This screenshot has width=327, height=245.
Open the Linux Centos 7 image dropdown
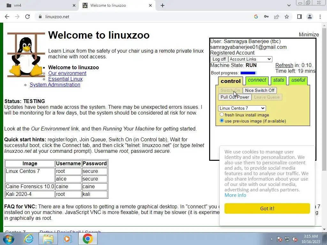[242, 108]
